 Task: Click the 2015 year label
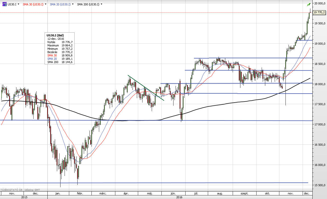(x=24, y=197)
